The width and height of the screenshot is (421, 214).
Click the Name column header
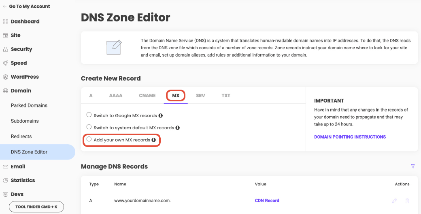120,184
